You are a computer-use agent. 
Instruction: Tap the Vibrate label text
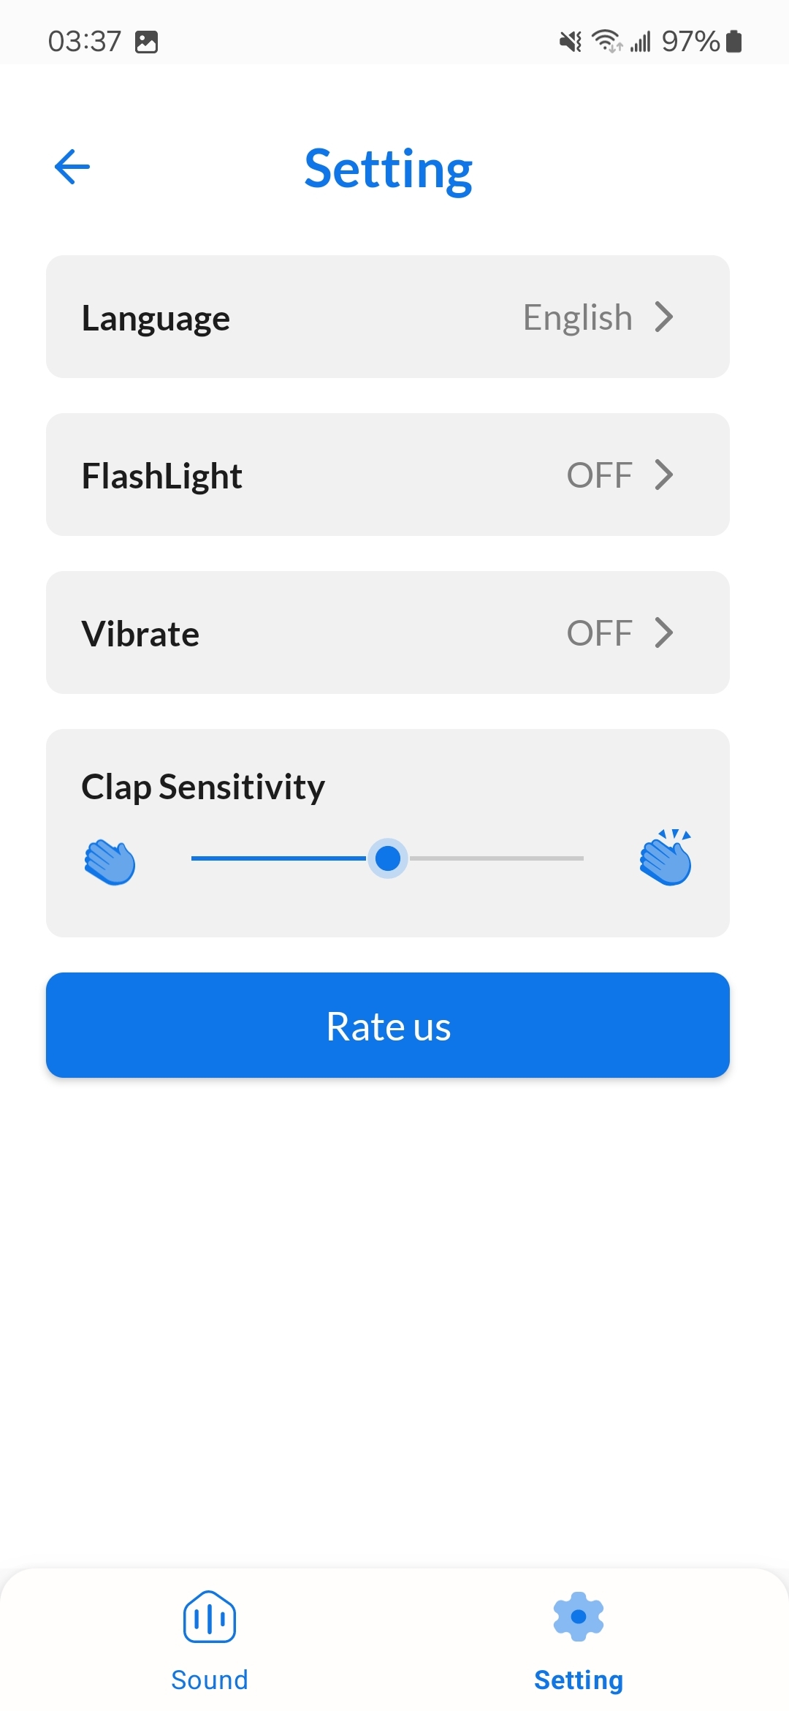[x=140, y=634]
